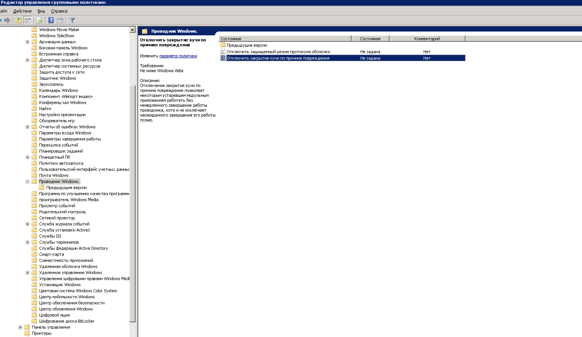
Task: Select 'Конференц-зал Windows' tree item
Action: 63,102
